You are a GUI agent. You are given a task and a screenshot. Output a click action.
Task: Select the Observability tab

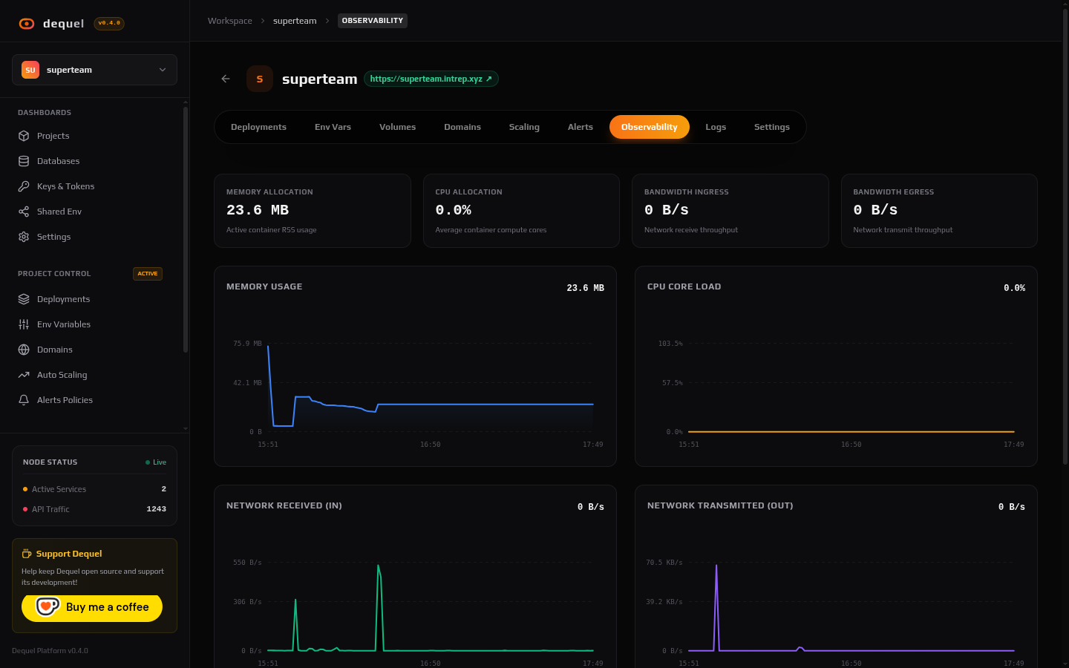tap(650, 127)
